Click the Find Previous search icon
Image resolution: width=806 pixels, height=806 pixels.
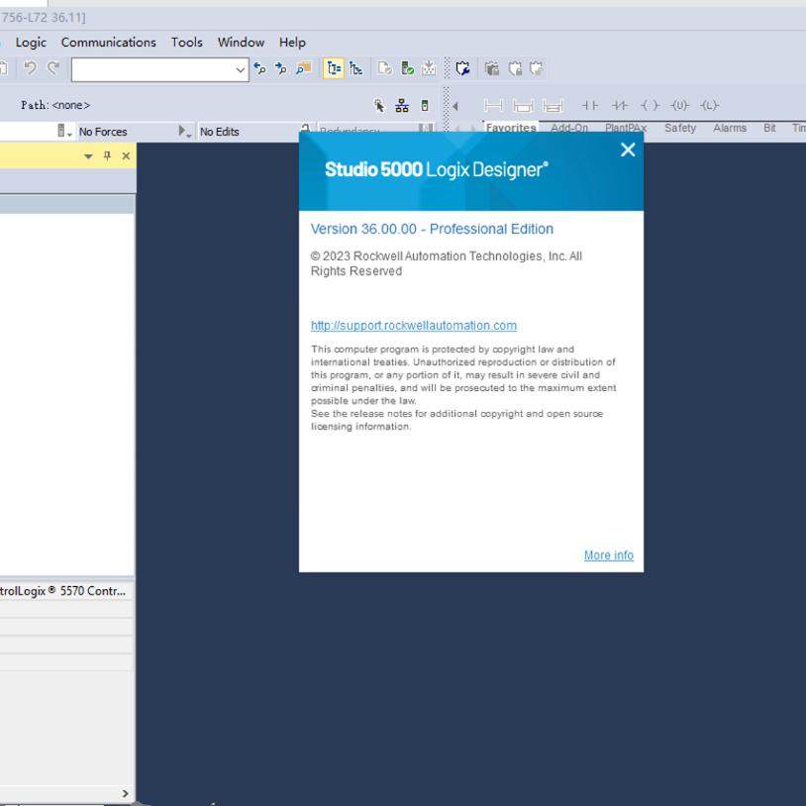pos(259,68)
